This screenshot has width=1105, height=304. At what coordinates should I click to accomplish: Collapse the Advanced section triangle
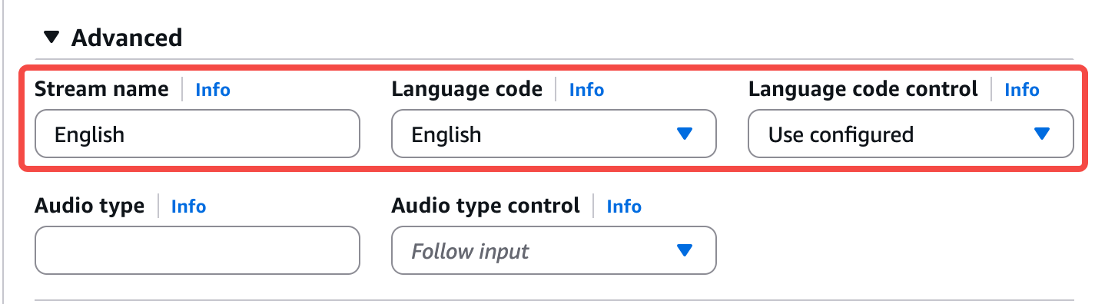pos(51,37)
